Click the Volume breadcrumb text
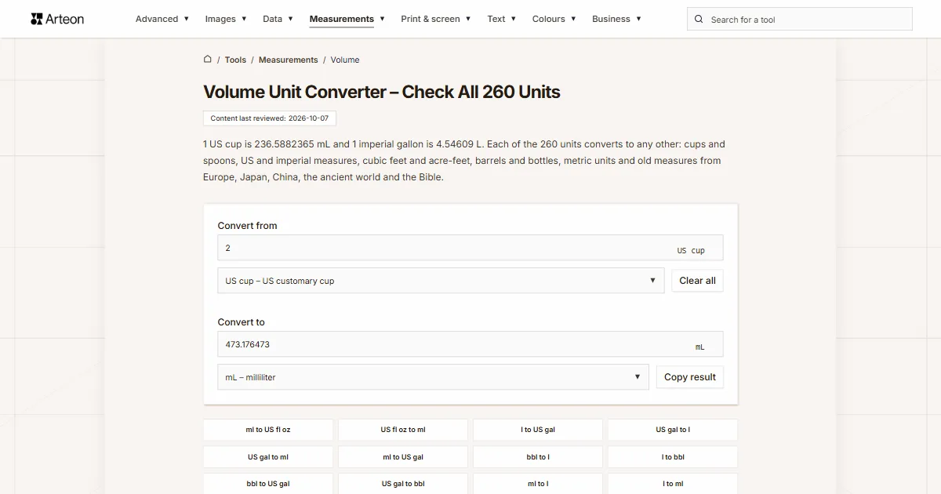 345,60
